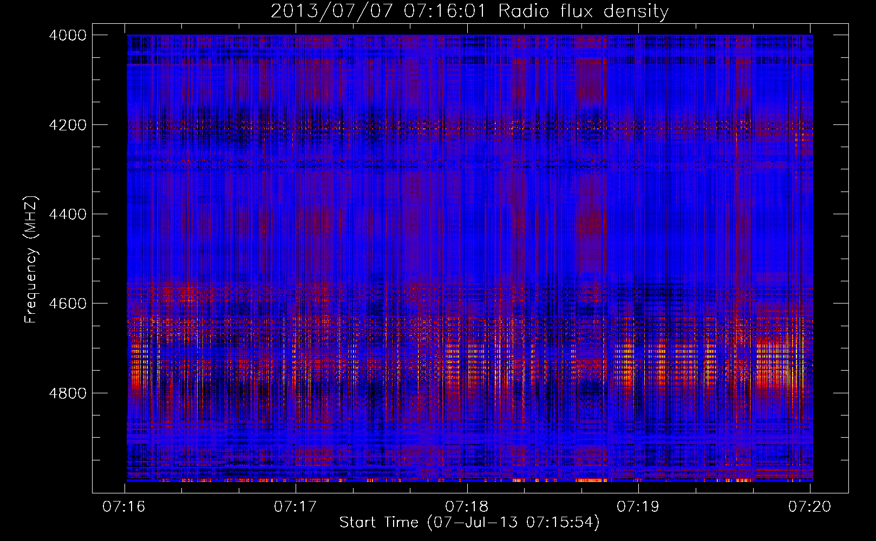Click the 4800 frequency axis label
This screenshot has width=876, height=541.
[68, 393]
